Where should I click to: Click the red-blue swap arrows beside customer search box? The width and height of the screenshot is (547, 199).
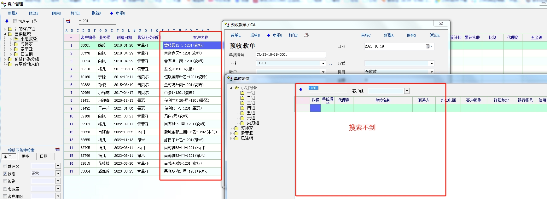coord(68,21)
